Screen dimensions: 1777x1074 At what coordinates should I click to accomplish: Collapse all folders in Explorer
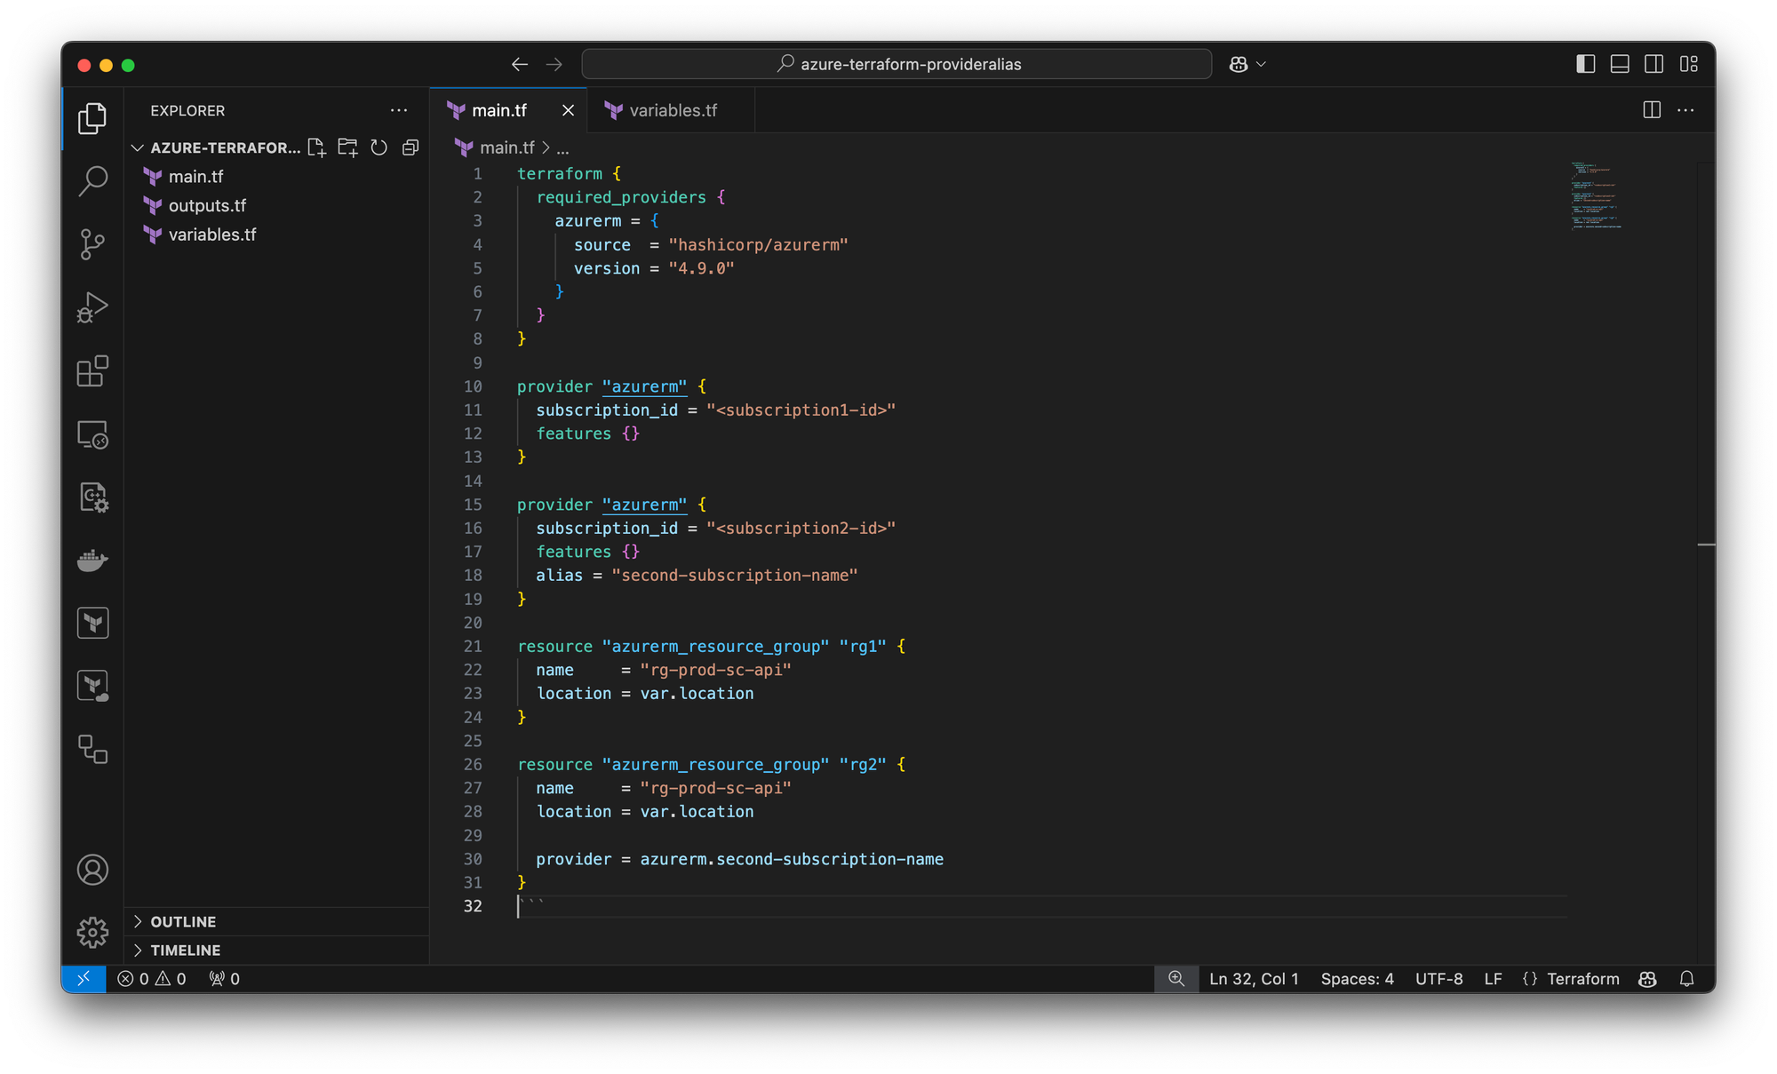410,147
